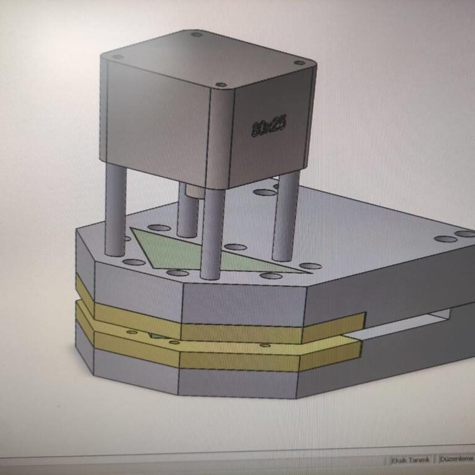Pick the front corner hole on upper block
The width and height of the screenshot is (475, 475).
(x=221, y=84)
